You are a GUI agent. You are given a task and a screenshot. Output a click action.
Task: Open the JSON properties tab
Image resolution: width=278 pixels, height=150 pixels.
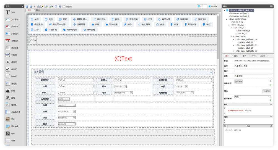point(263,56)
